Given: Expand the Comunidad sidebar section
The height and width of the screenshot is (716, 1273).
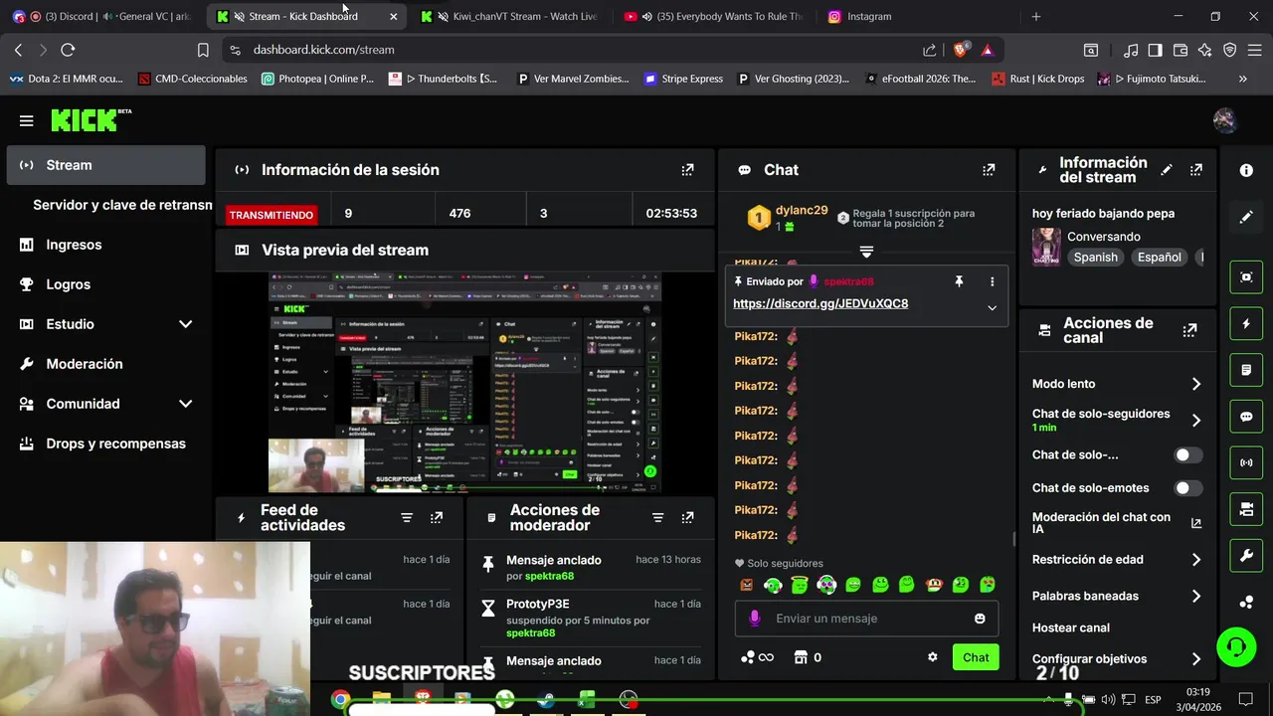Looking at the screenshot, I should [x=185, y=404].
